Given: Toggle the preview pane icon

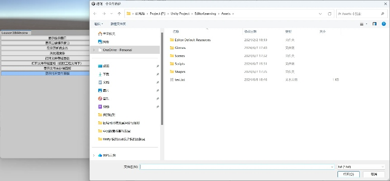Looking at the screenshot, I should pyautogui.click(x=375, y=24).
